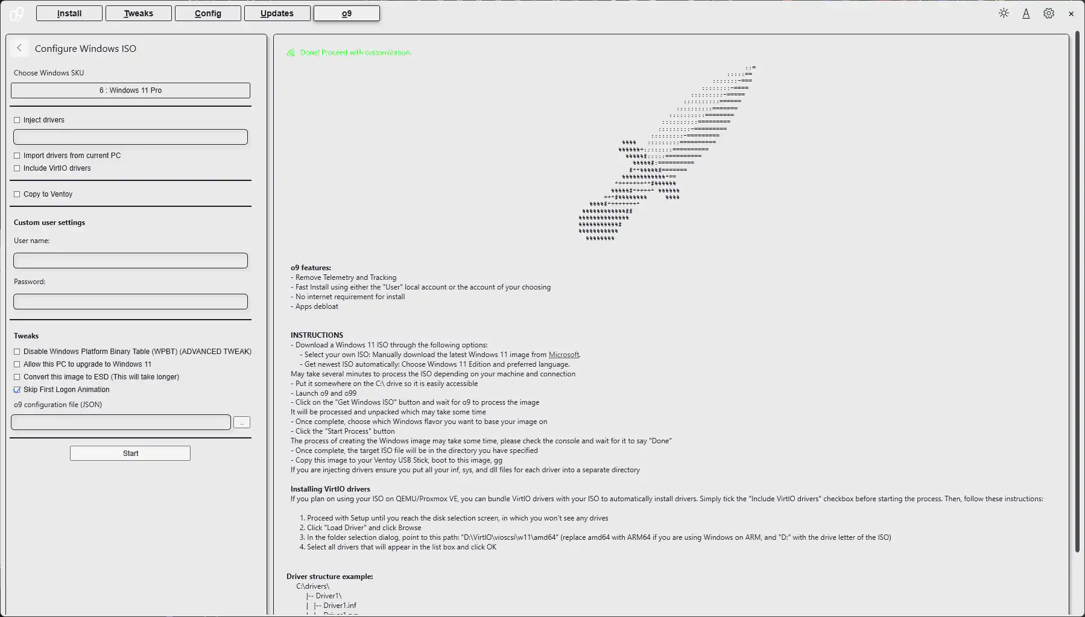The image size is (1085, 617).
Task: Tick the Copy to Ventoy checkbox
Action: click(x=17, y=194)
